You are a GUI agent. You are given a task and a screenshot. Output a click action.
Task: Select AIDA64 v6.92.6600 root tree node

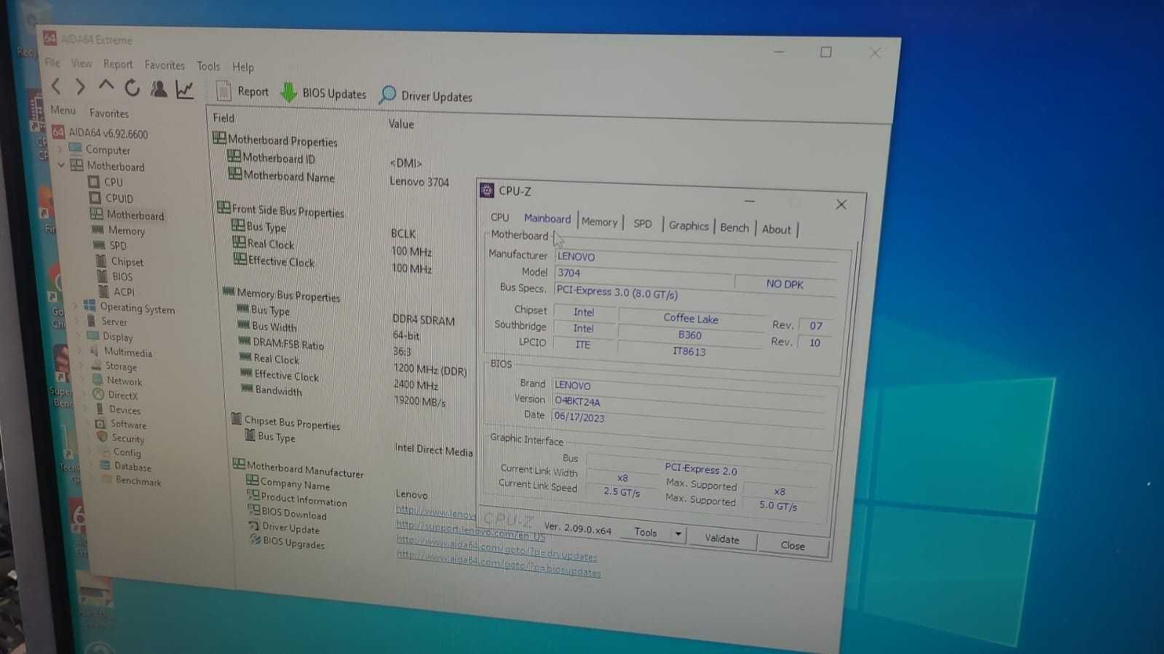click(100, 133)
